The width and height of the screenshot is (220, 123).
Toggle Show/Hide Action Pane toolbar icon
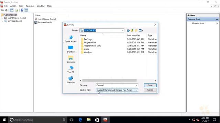[26, 10]
